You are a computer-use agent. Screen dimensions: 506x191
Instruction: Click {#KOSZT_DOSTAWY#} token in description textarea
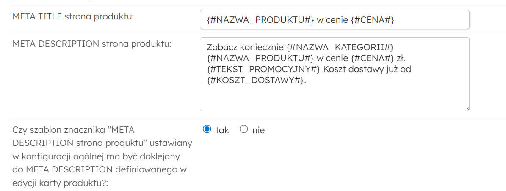point(255,81)
